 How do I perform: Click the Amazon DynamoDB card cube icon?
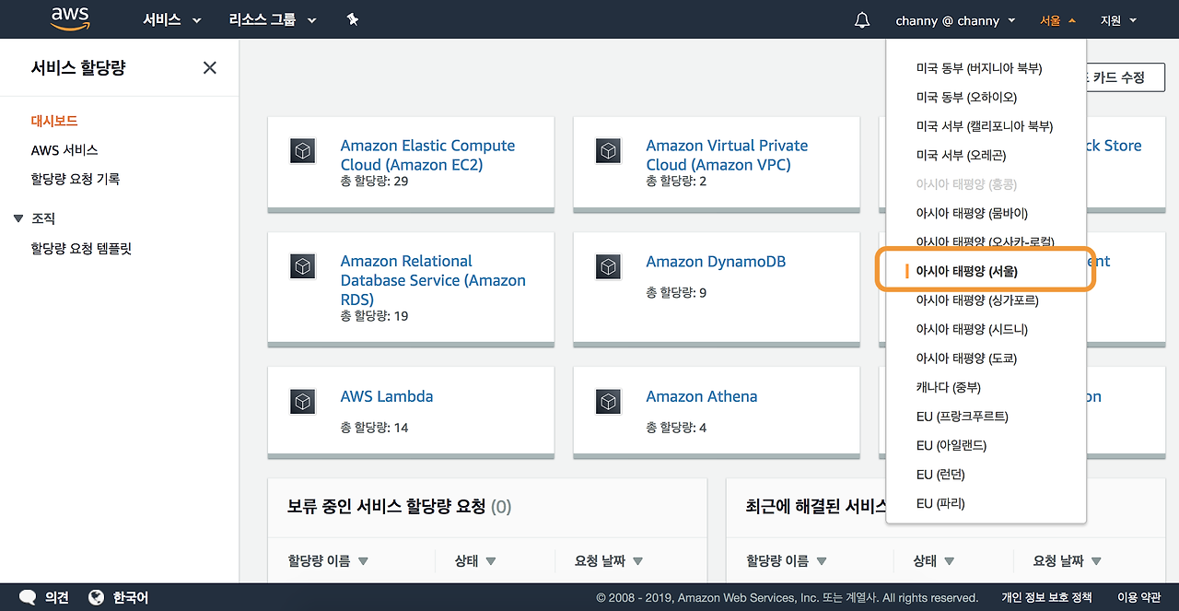(x=608, y=266)
